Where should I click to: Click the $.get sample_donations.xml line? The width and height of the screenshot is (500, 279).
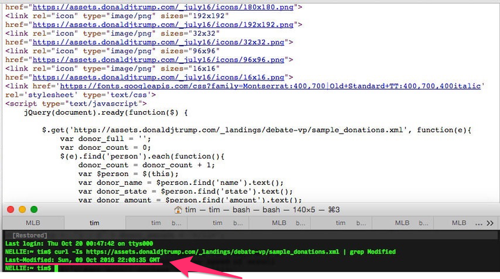(257, 130)
